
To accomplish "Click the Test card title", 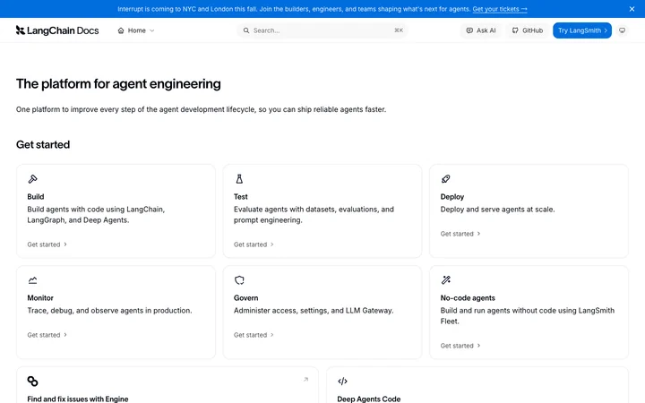I will coord(241,196).
